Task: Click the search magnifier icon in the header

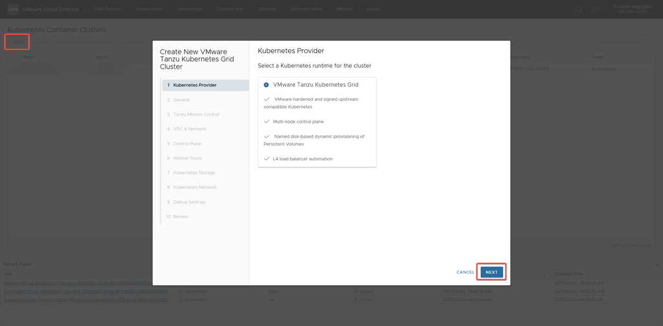Action: coord(579,9)
